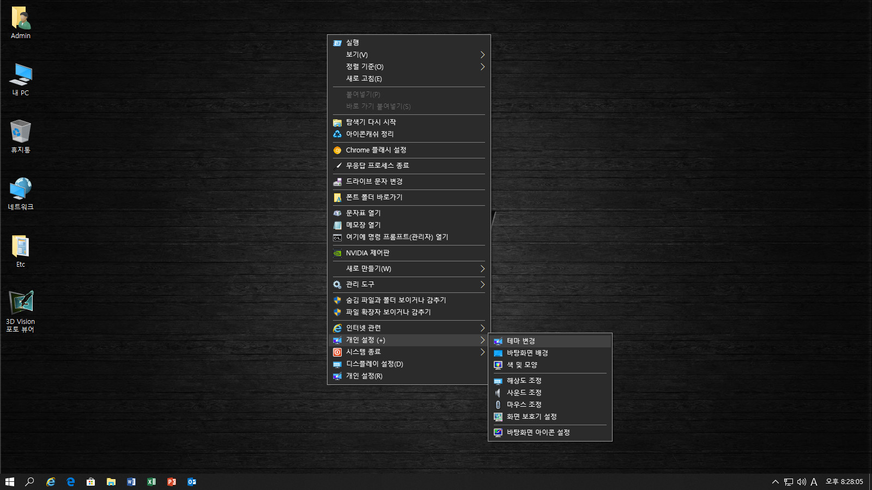The height and width of the screenshot is (490, 872).
Task: Select 메모장 열기 menu item
Action: tap(409, 225)
